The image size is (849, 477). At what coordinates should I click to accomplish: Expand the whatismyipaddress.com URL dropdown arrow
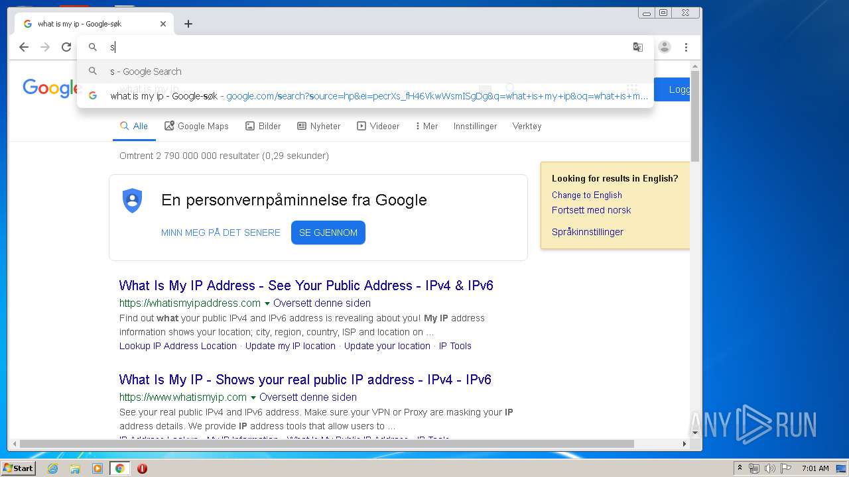tap(267, 303)
